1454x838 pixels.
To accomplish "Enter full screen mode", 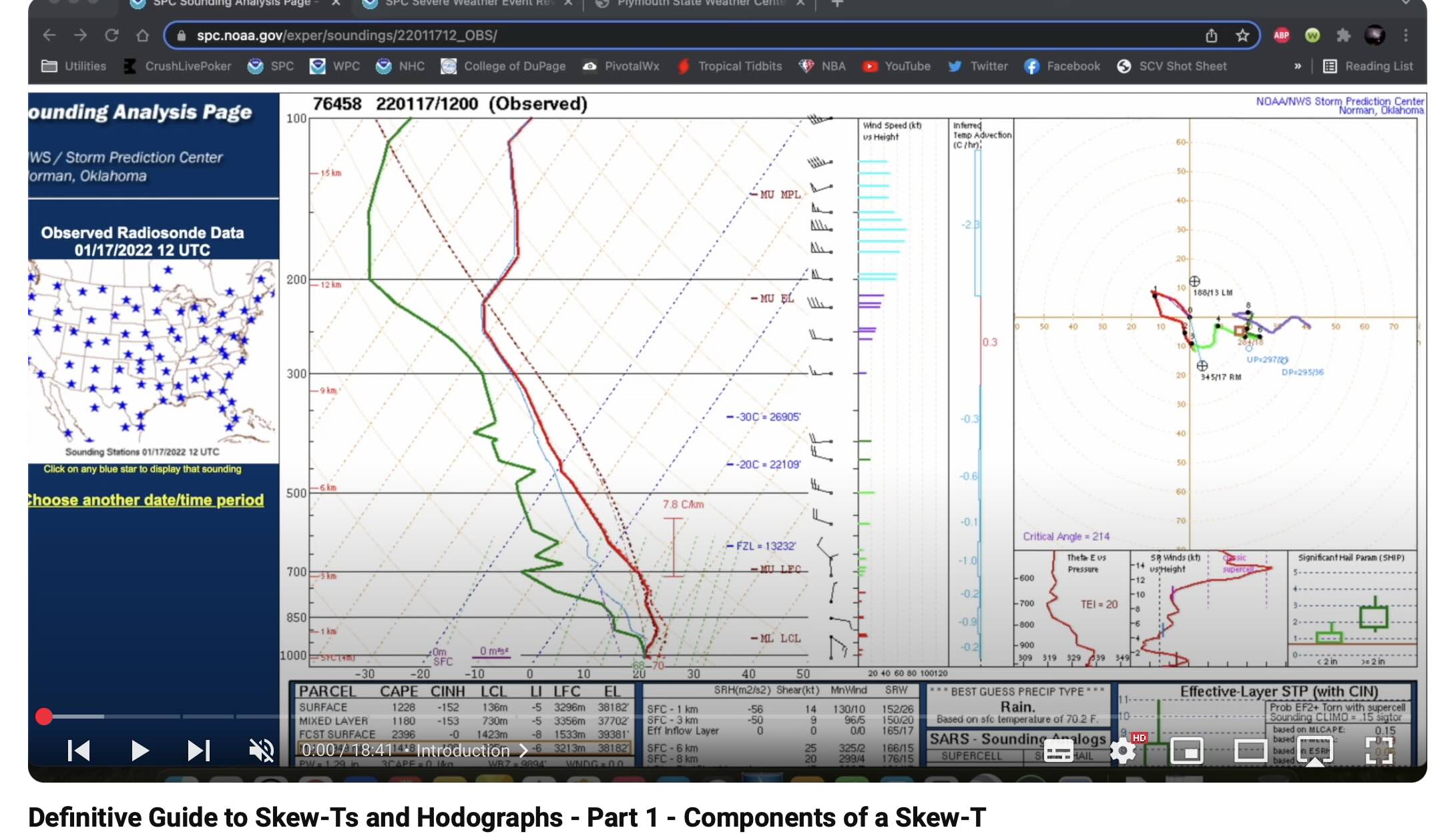I will pos(1379,751).
